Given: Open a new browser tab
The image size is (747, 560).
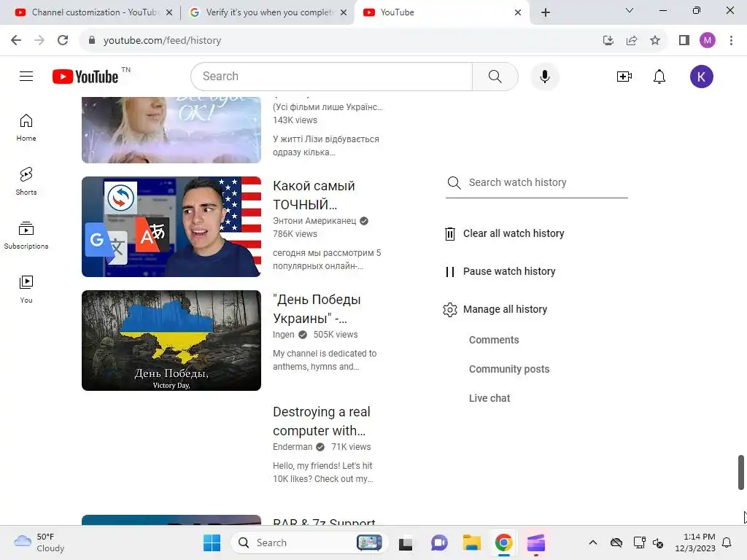Looking at the screenshot, I should coord(546,12).
